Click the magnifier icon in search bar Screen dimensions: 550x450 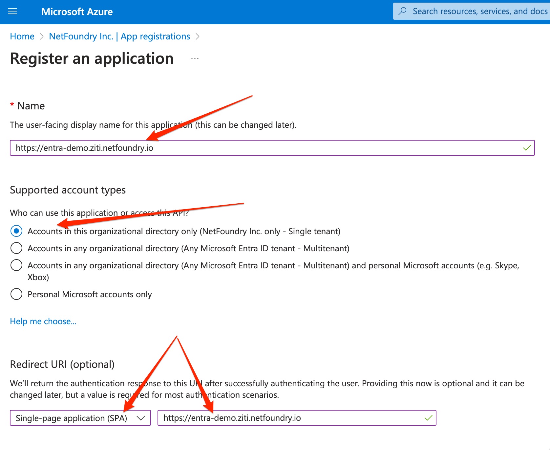(x=402, y=11)
